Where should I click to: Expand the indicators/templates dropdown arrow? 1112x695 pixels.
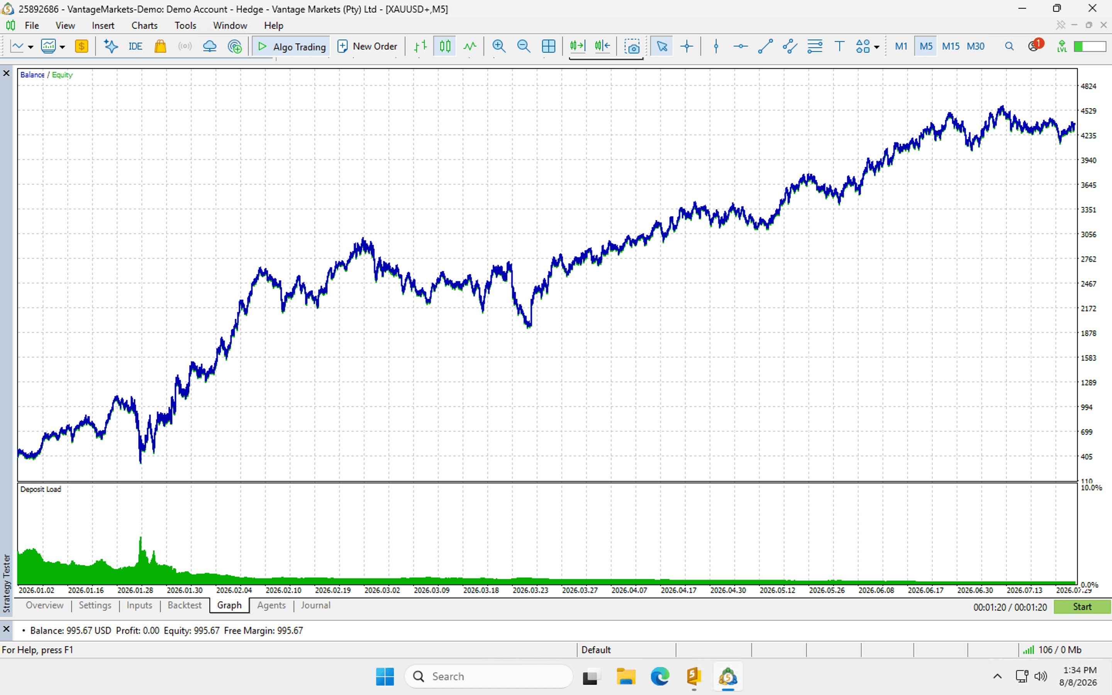(62, 47)
